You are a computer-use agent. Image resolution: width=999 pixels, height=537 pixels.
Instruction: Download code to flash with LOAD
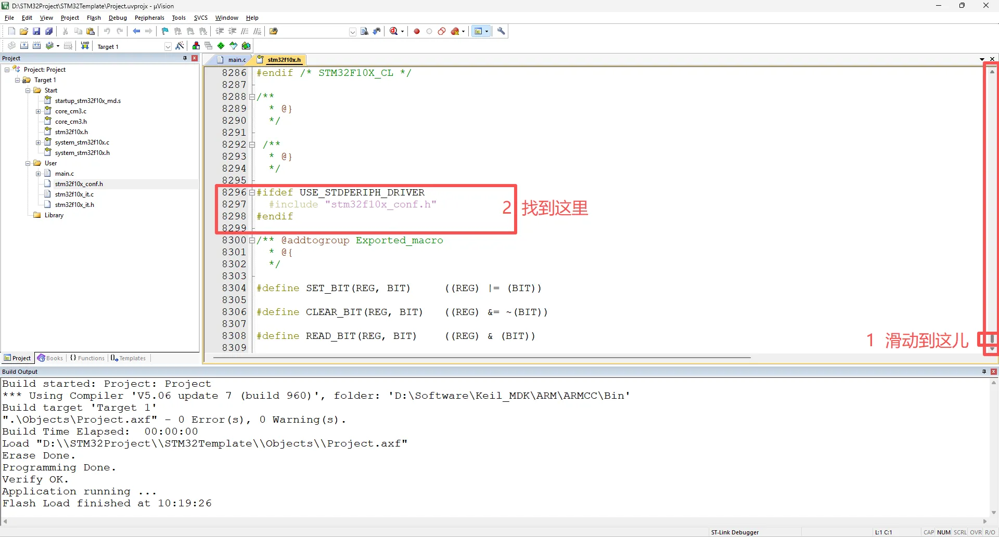[85, 46]
